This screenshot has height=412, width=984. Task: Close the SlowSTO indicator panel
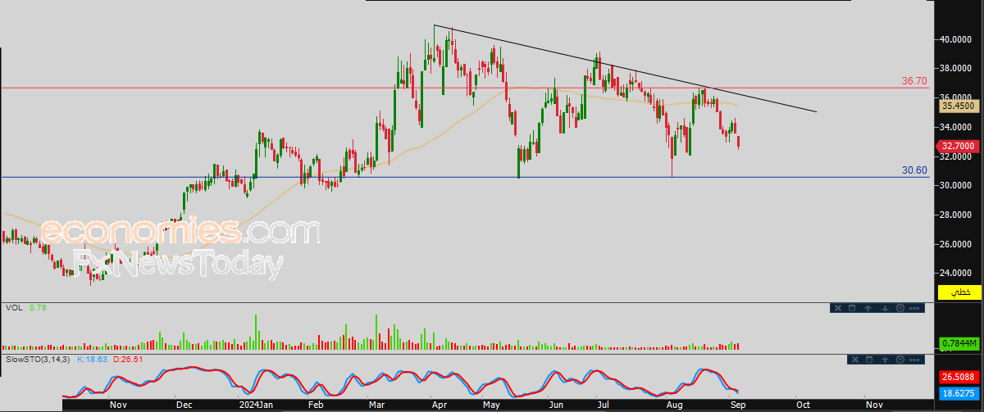855,360
